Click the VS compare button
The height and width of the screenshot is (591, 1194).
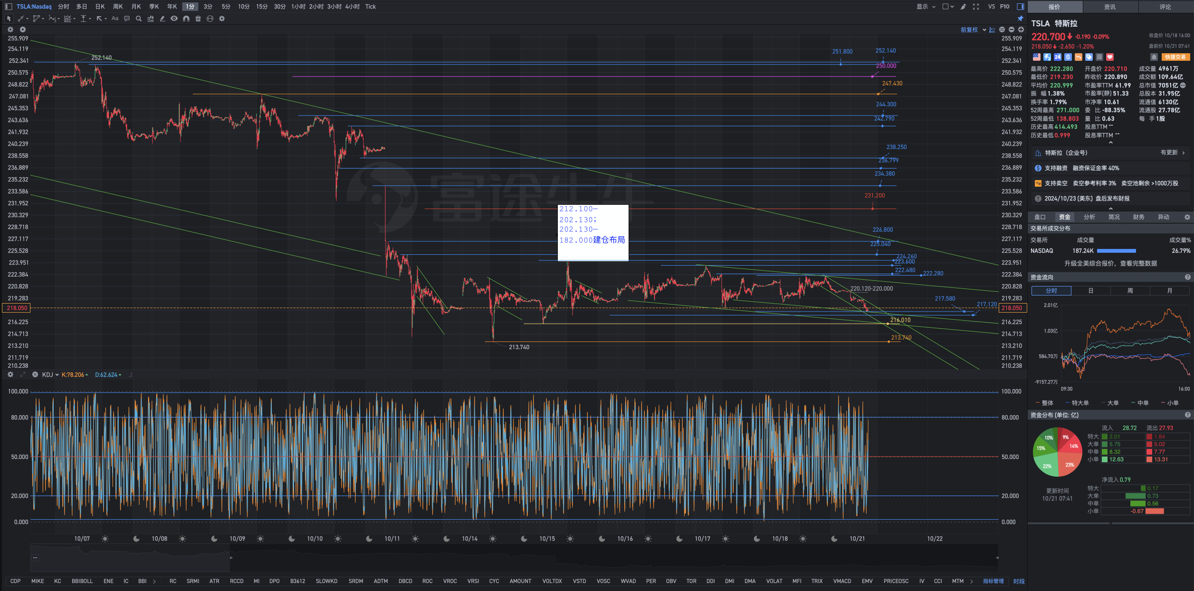coord(991,7)
